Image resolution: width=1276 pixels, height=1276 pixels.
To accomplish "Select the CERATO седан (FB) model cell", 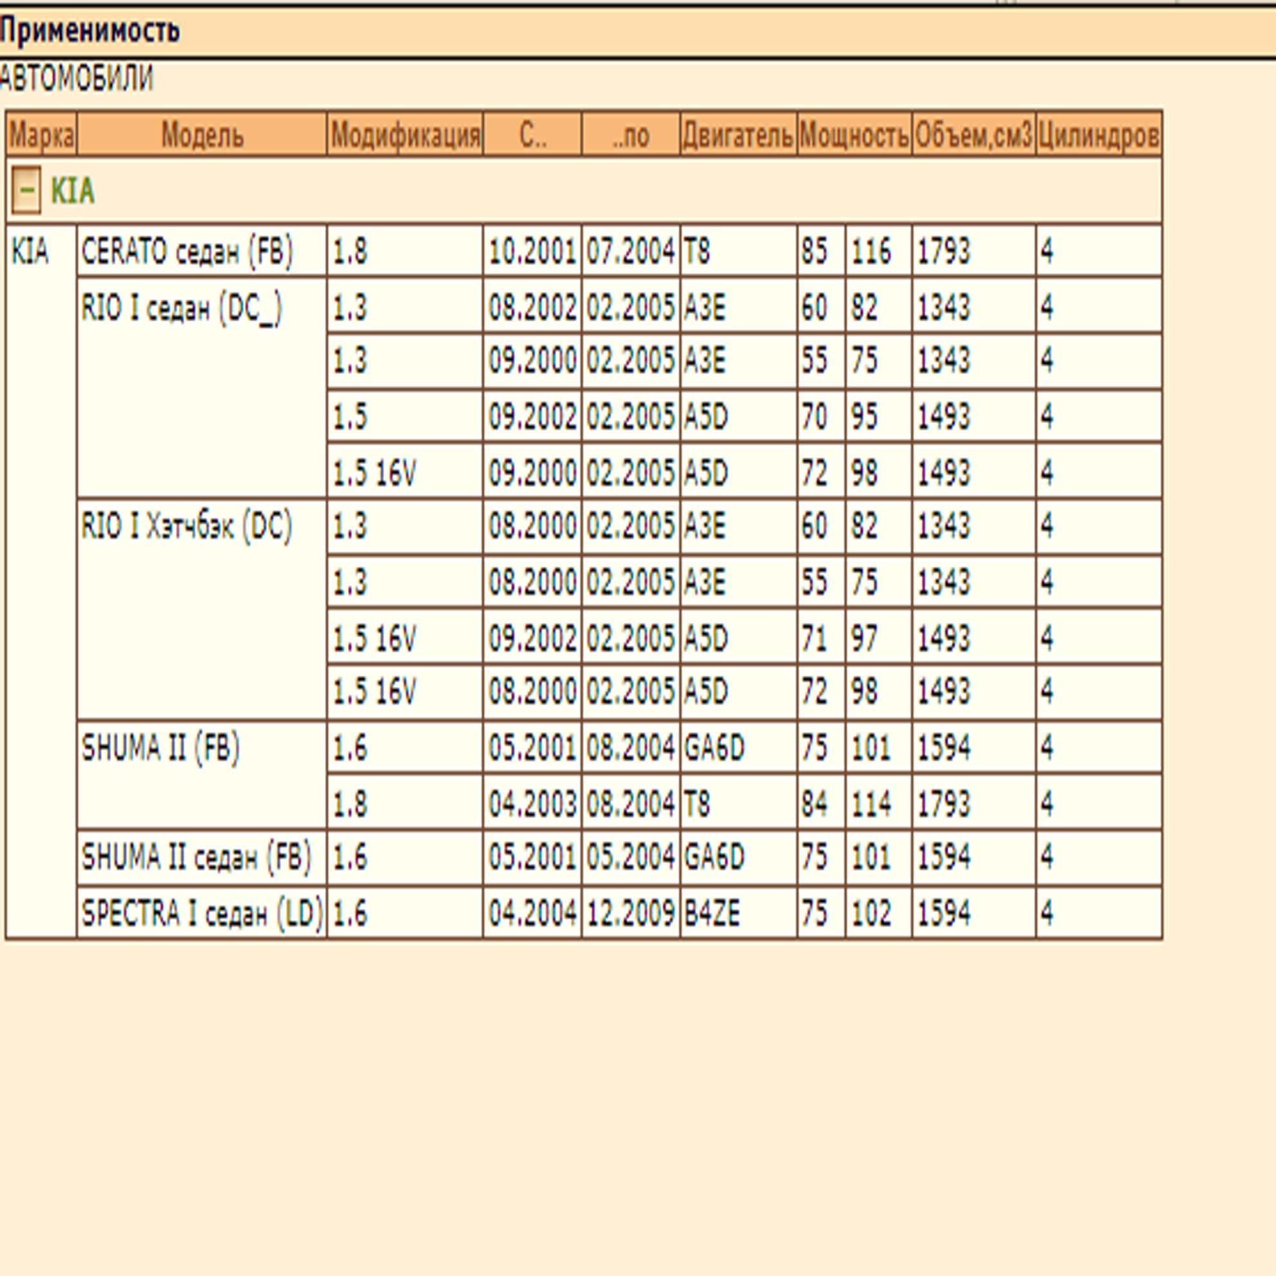I will click(x=202, y=250).
